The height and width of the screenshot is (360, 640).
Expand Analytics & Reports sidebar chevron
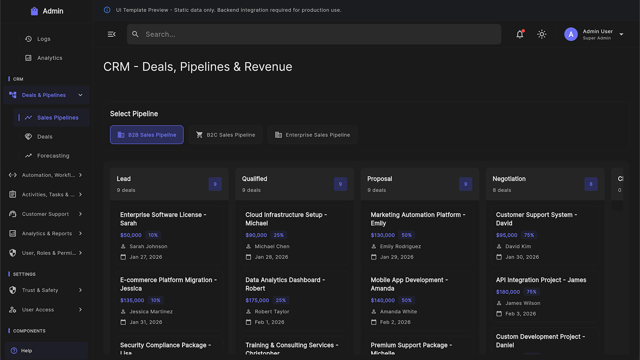click(x=80, y=233)
